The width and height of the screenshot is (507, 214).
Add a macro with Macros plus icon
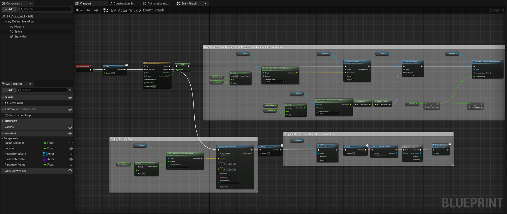tap(70, 127)
